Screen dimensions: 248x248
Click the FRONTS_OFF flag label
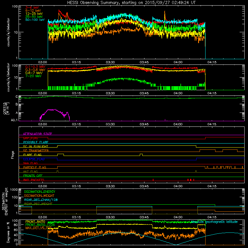(x=33, y=175)
